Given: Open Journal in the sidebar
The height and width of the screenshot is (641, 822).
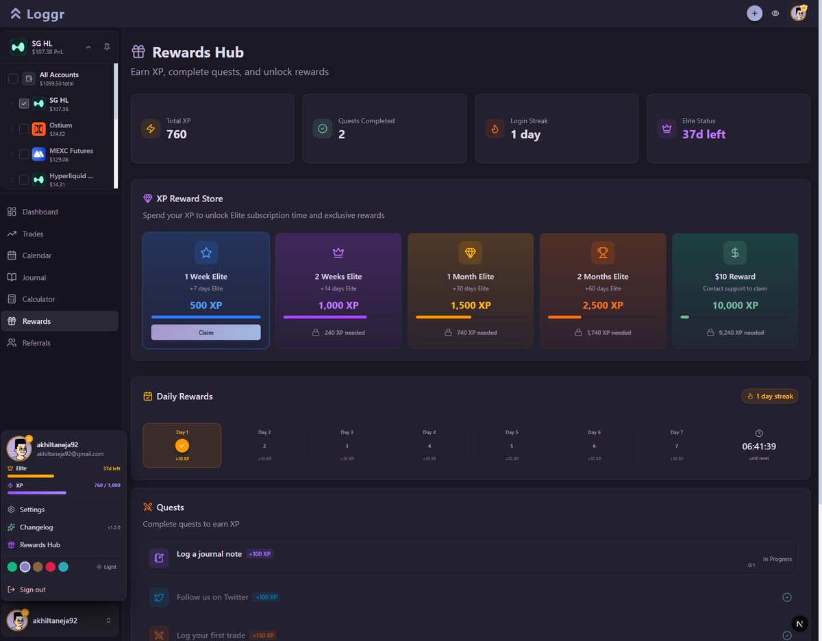Looking at the screenshot, I should click(x=60, y=277).
